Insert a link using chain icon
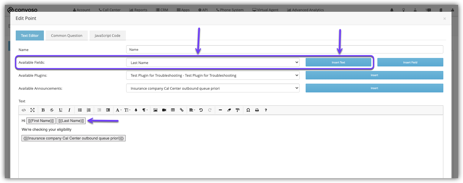Screen dimensions: 463x183 click(182, 110)
